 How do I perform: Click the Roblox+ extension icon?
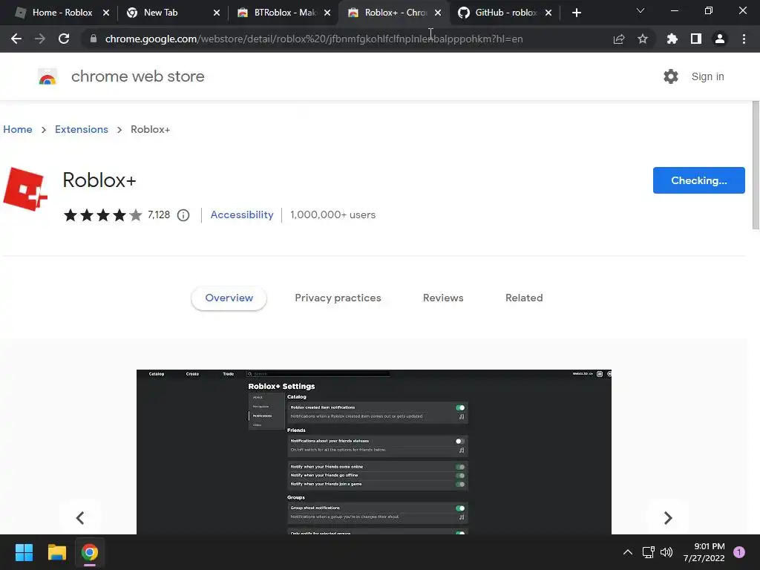(25, 189)
